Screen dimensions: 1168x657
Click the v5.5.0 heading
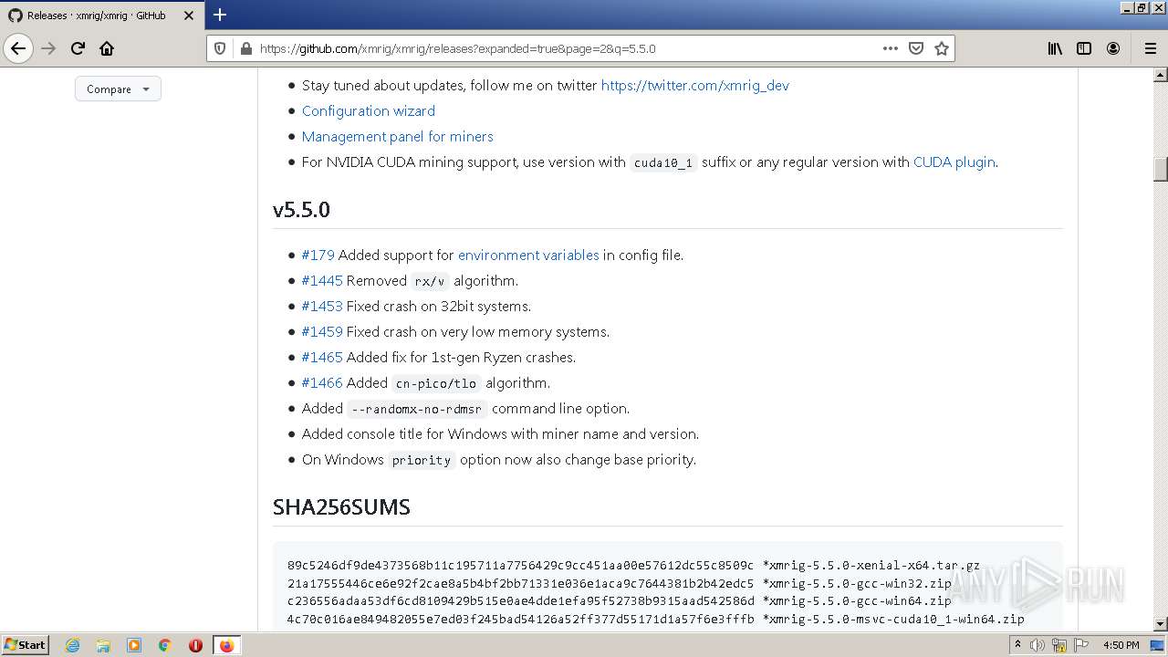coord(301,209)
